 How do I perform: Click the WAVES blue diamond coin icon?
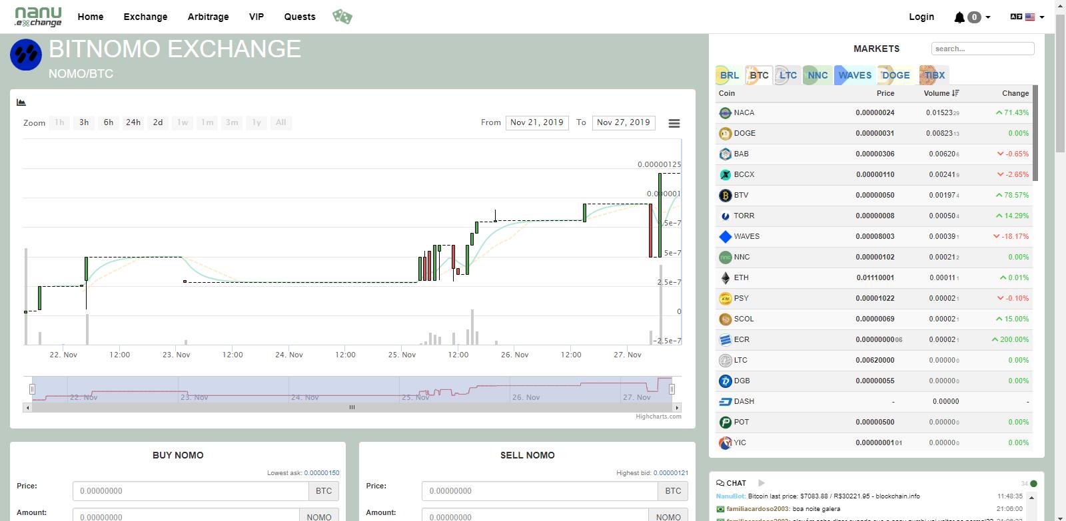point(725,237)
